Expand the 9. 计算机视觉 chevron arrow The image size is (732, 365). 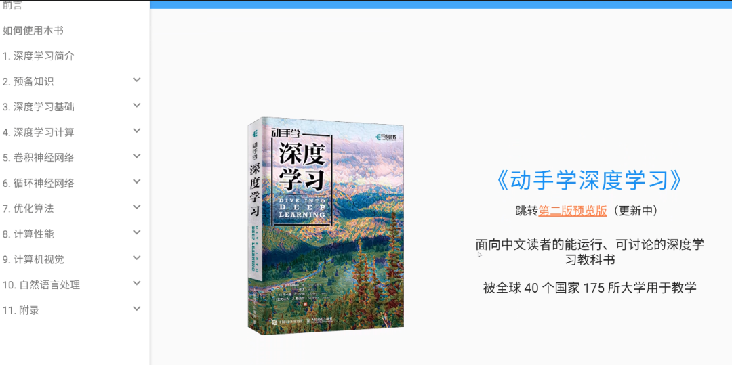(x=137, y=258)
